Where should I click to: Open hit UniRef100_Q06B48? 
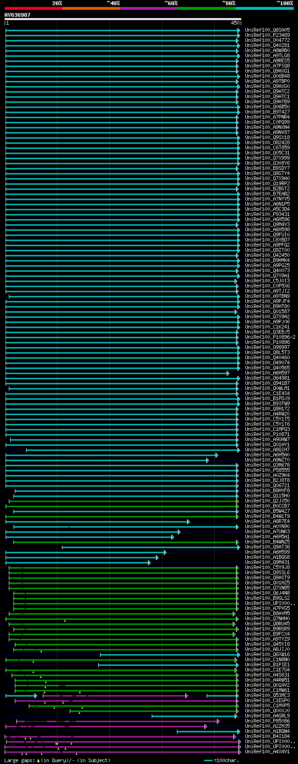point(267,76)
